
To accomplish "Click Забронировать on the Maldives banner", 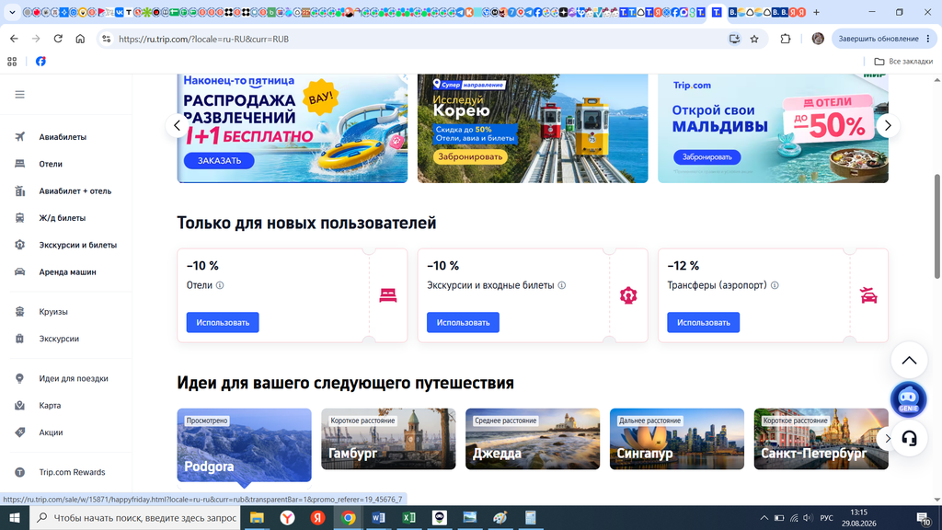I will (x=707, y=156).
